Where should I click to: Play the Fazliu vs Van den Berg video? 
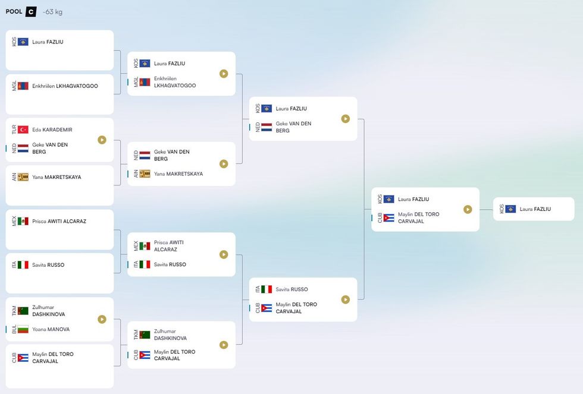[x=346, y=119]
